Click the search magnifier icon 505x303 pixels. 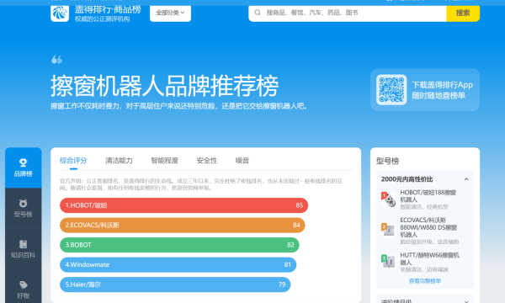click(x=258, y=13)
